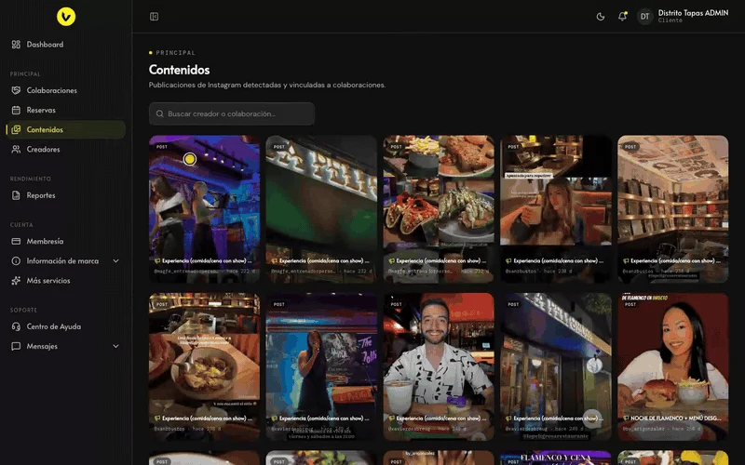Image resolution: width=745 pixels, height=465 pixels.
Task: Open Centro de Ayuda
Action: tap(65, 326)
